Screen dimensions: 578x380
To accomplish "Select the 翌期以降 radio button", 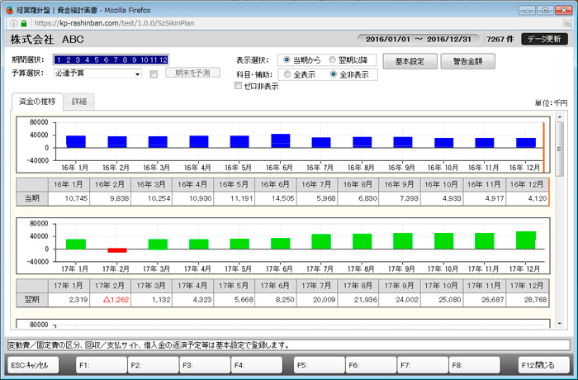I will 333,60.
